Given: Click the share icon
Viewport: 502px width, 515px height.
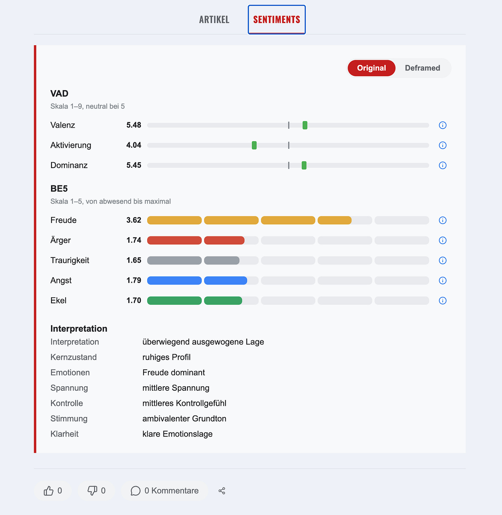Looking at the screenshot, I should tap(222, 491).
